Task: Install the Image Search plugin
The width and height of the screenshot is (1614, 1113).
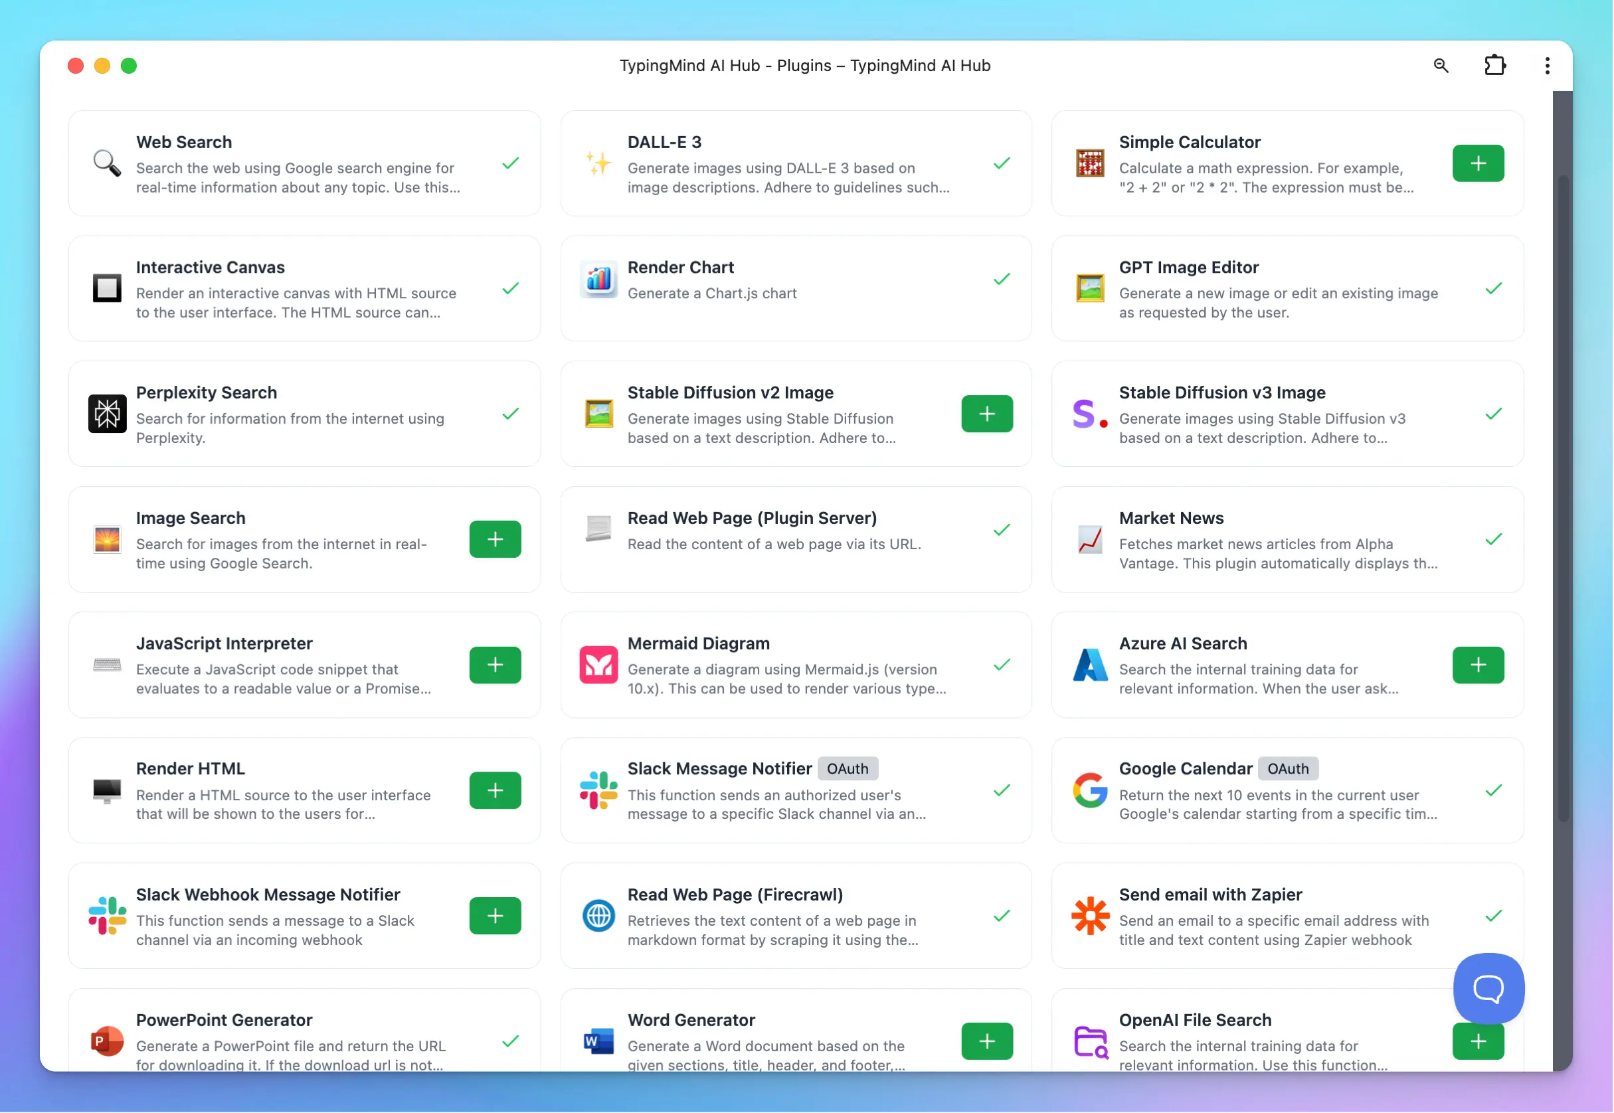Action: 495,540
